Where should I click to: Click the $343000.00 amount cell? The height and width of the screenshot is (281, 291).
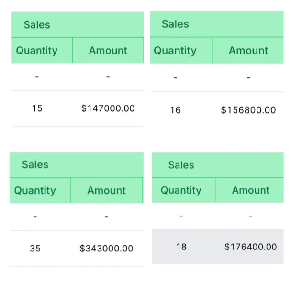tap(106, 249)
